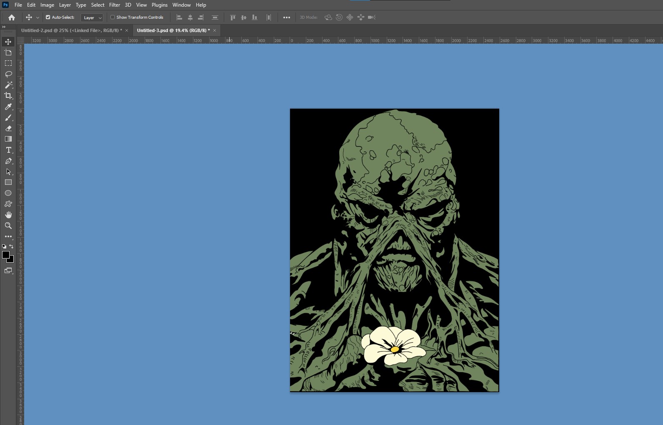663x425 pixels.
Task: Select the Path Selection tool
Action: pyautogui.click(x=8, y=171)
